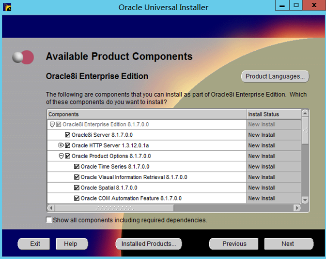Uncheck Oracle Time Series 8.1.7.0.0 checkbox
The image size is (326, 259).
coord(77,167)
